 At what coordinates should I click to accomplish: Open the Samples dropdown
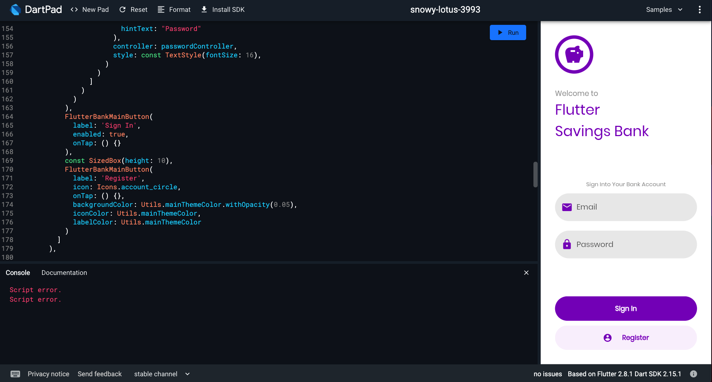pyautogui.click(x=664, y=10)
